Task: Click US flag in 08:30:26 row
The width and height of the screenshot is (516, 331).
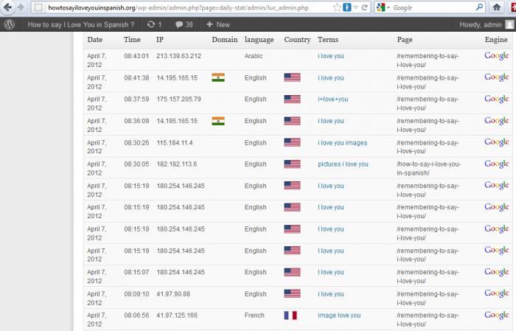Action: point(292,142)
